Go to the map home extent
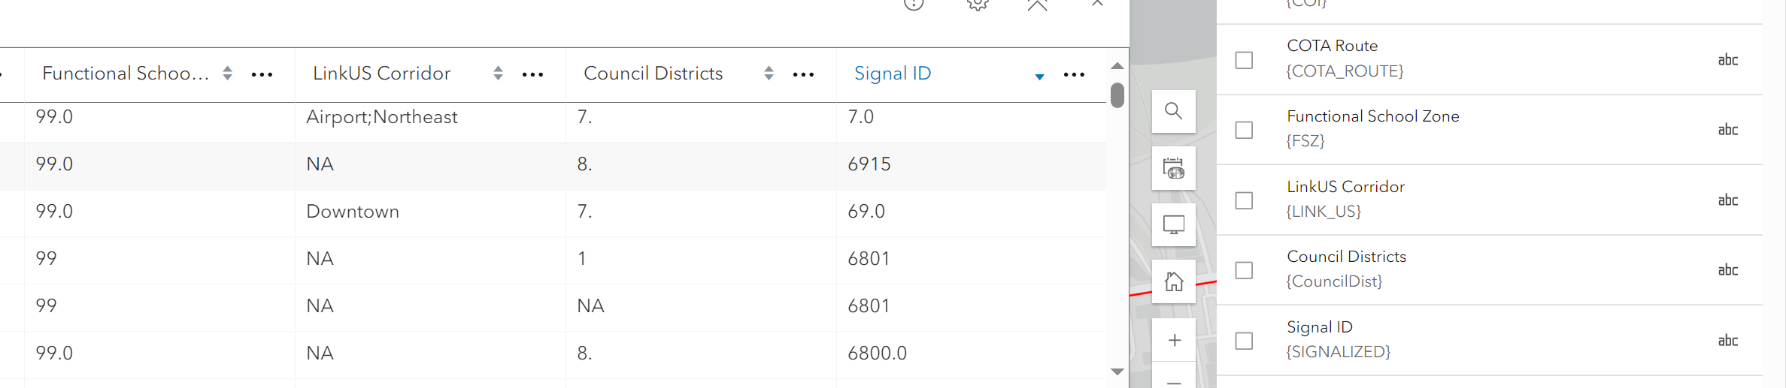This screenshot has height=388, width=1786. (1173, 281)
